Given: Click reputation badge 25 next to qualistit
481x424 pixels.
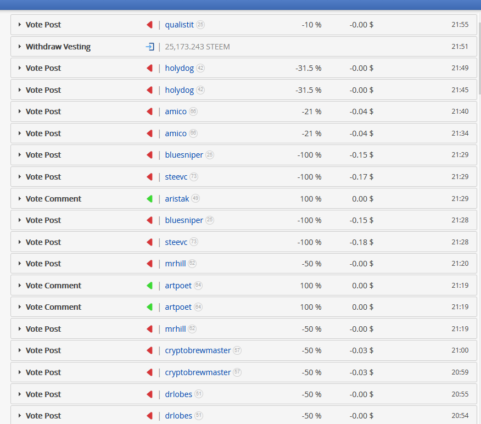Looking at the screenshot, I should (x=200, y=25).
